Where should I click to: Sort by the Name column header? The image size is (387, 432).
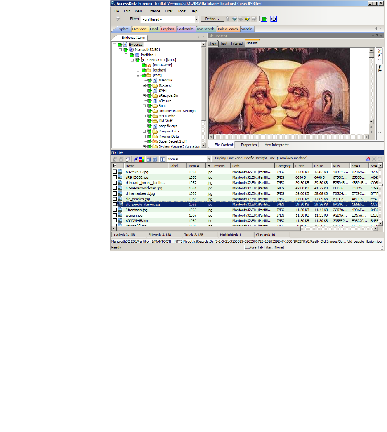tap(146, 166)
